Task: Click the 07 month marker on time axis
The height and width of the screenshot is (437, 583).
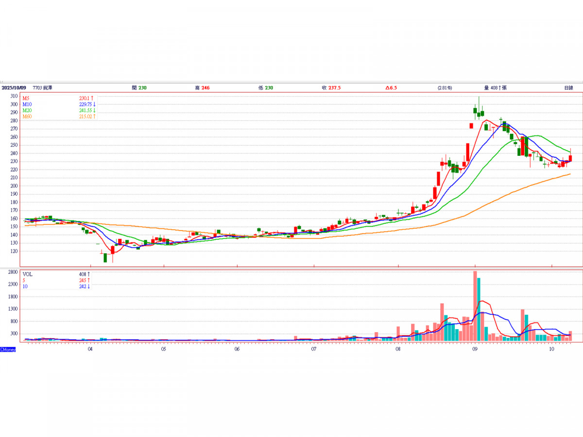Action: pos(314,349)
